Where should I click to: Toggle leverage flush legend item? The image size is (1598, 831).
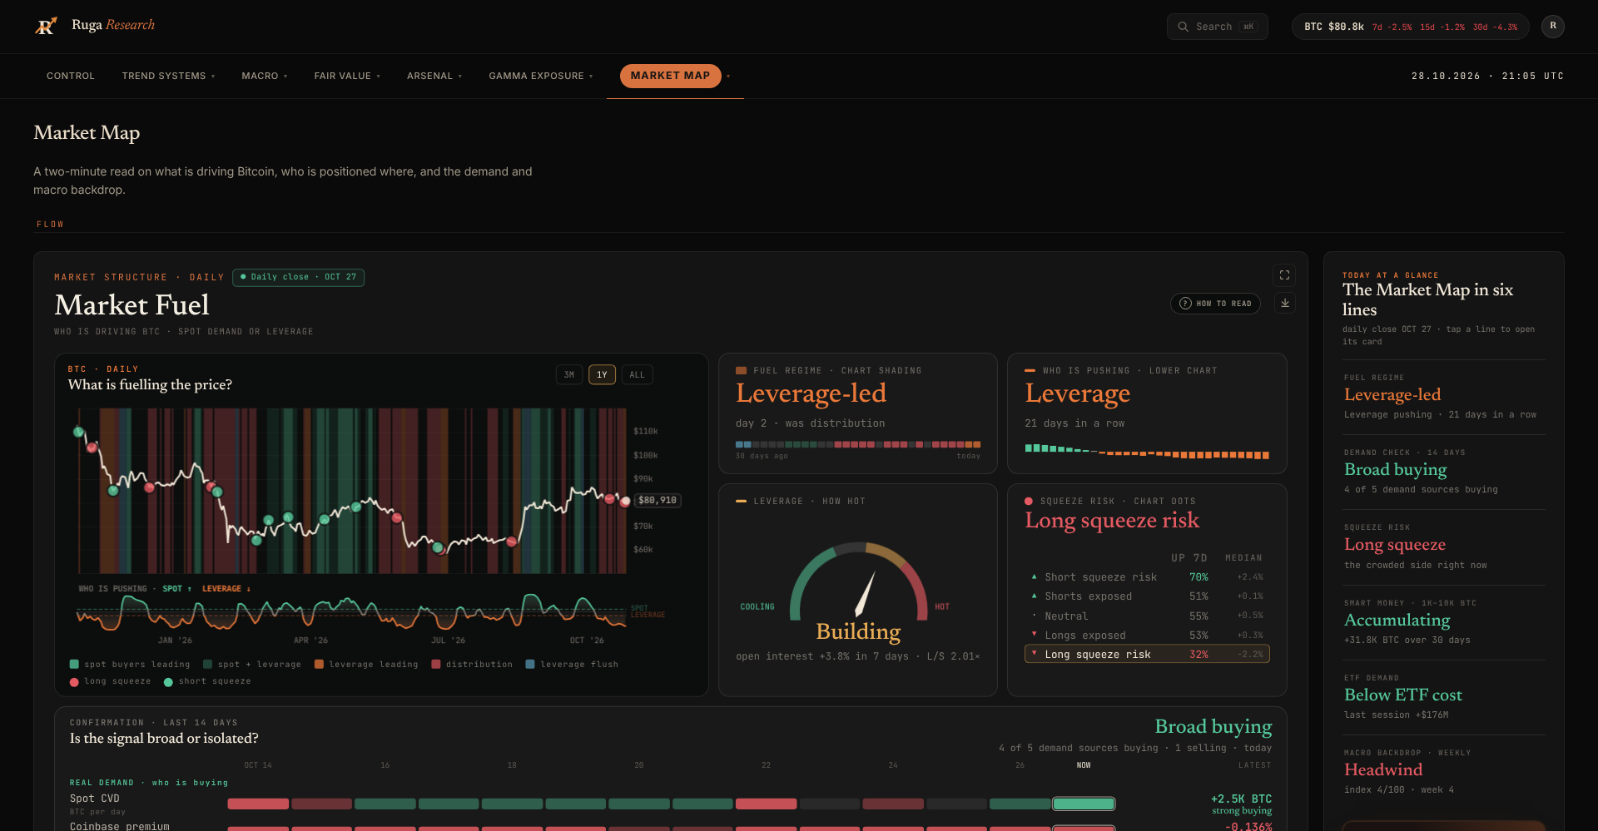pyautogui.click(x=572, y=665)
